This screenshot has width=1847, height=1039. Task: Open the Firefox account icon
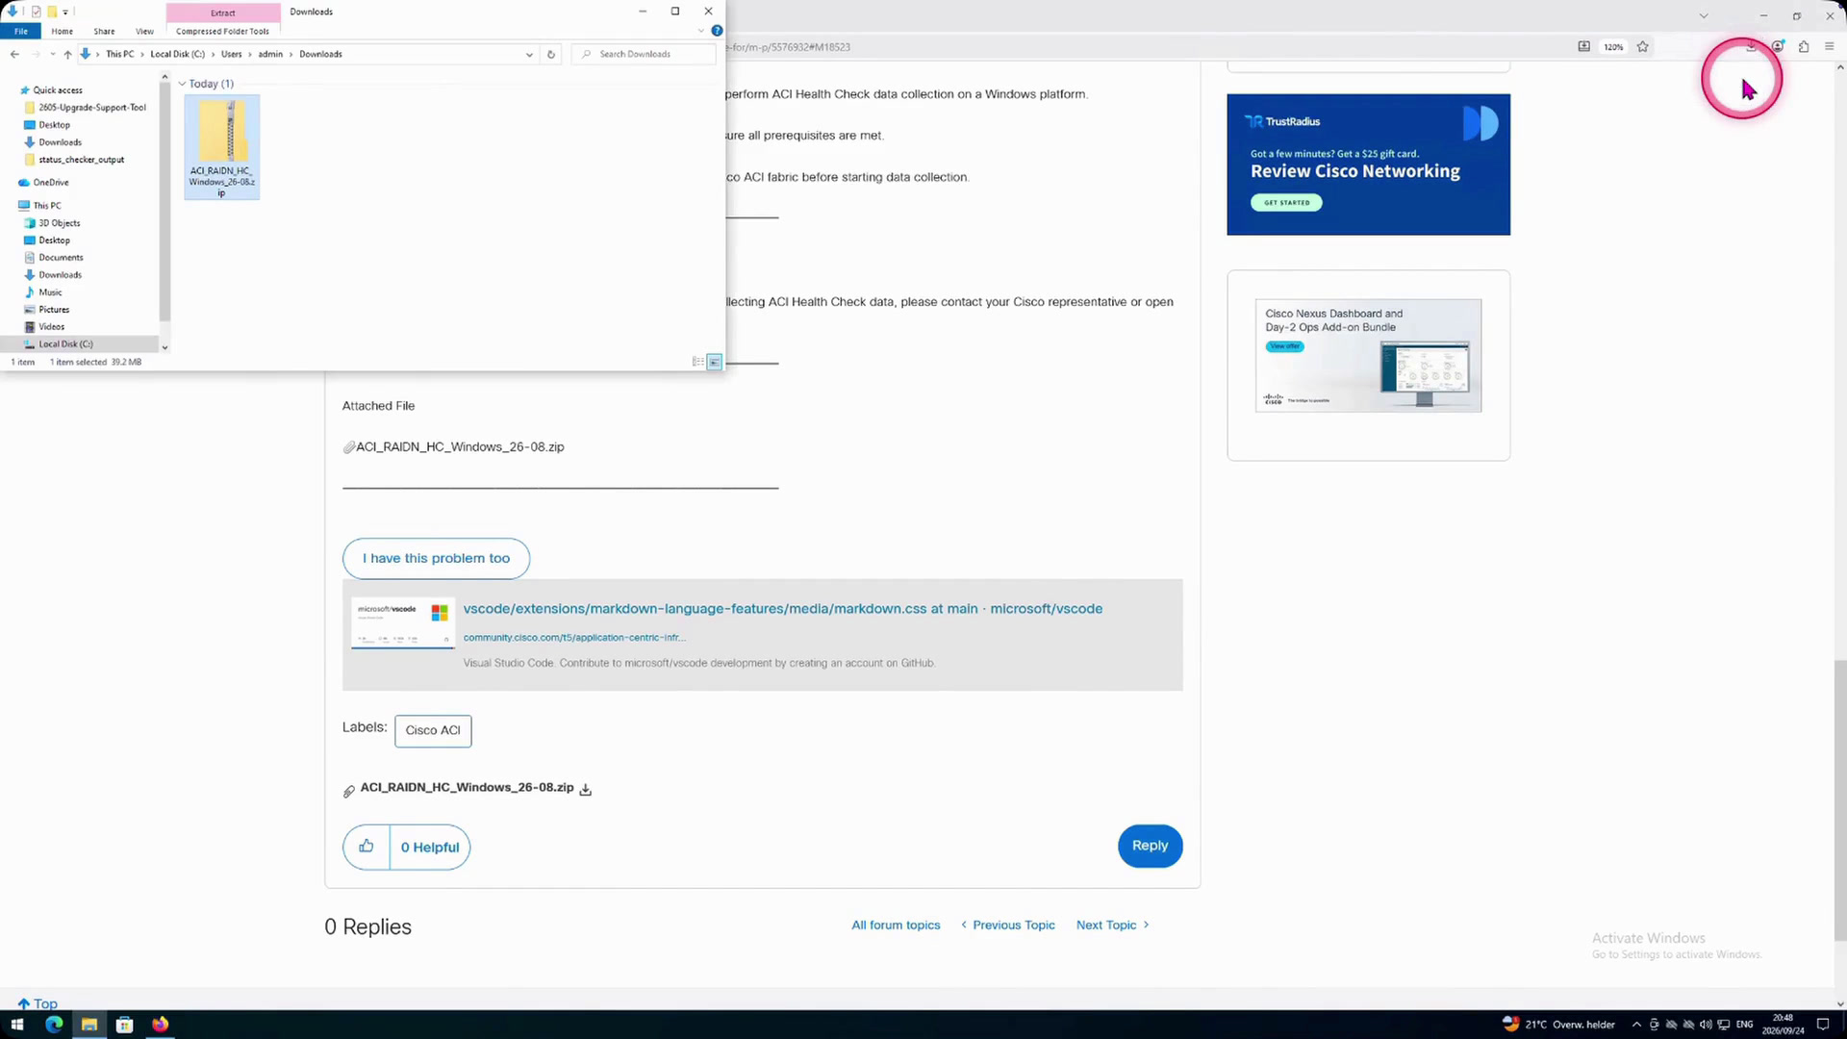click(x=1778, y=46)
